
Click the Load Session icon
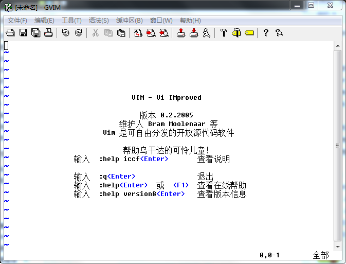click(181, 33)
